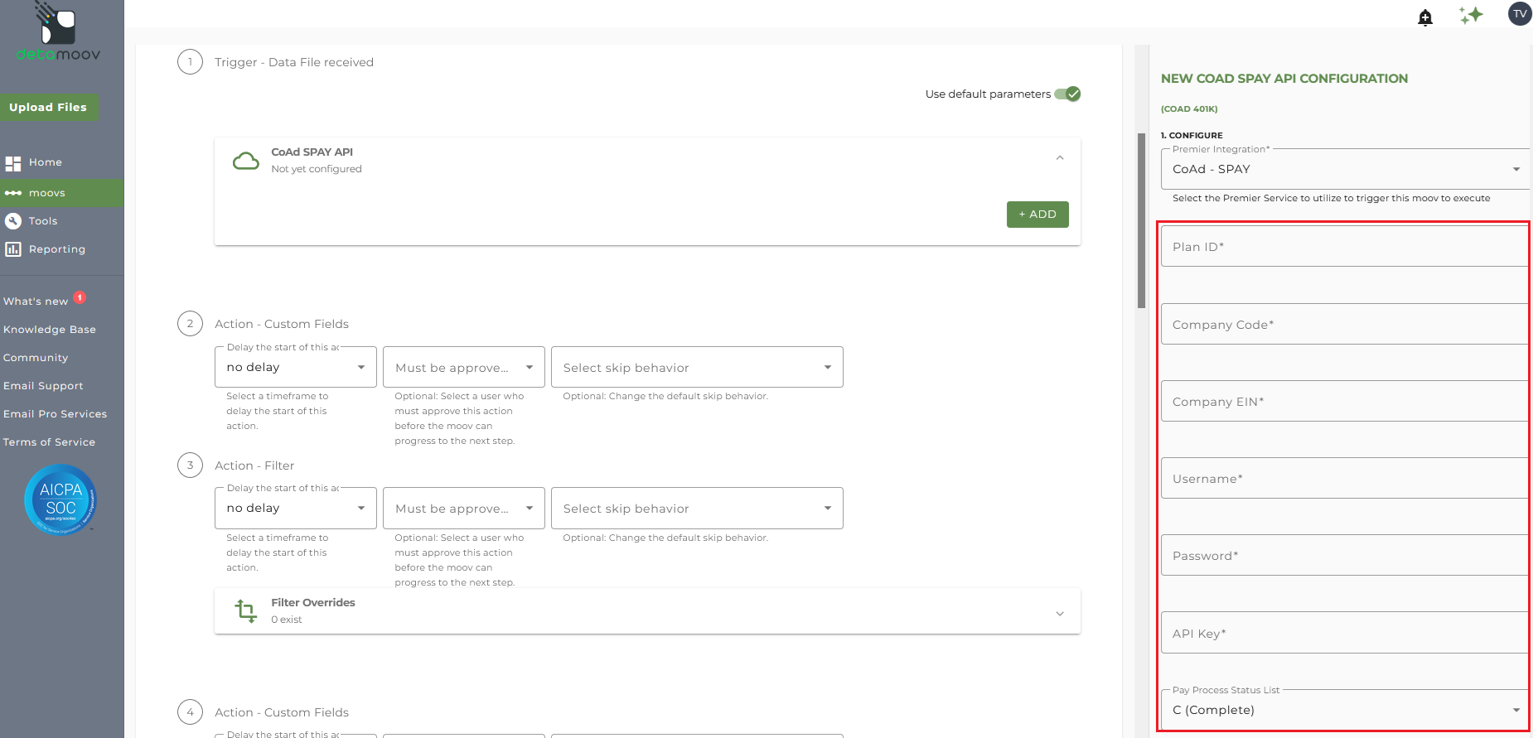Click the configuration panel vertical scrollbar
The image size is (1533, 738).
tap(1142, 219)
